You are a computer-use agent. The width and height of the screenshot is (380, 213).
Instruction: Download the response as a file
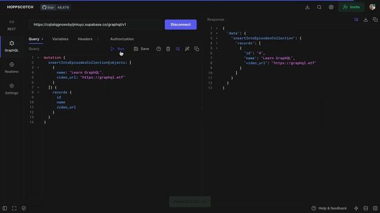(366, 20)
